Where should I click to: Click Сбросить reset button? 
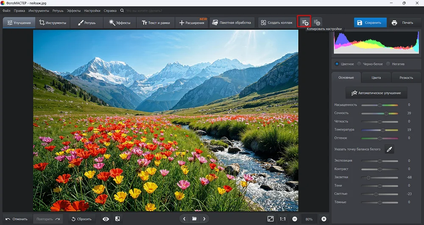(x=82, y=219)
